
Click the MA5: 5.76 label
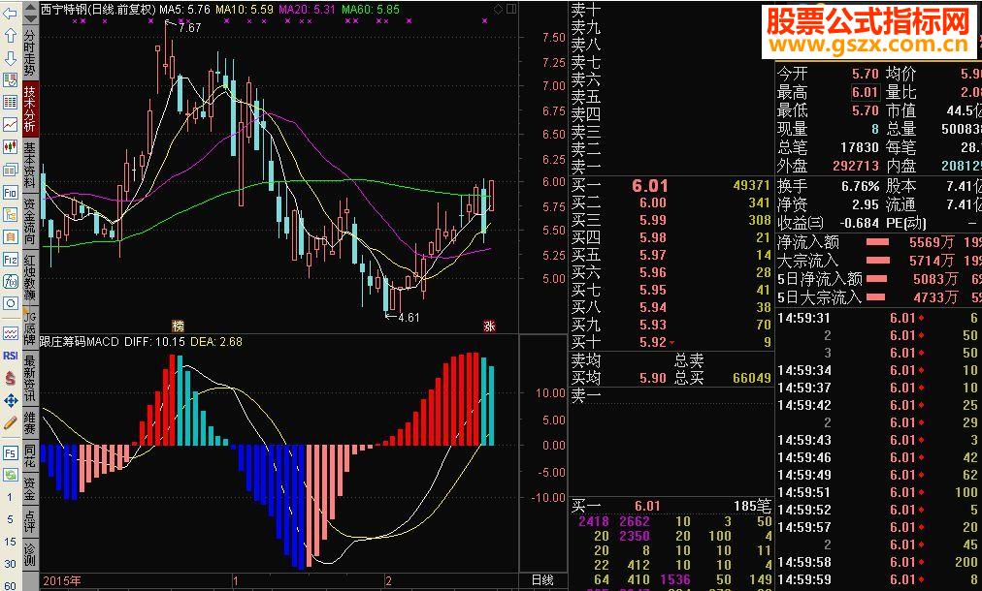(184, 10)
